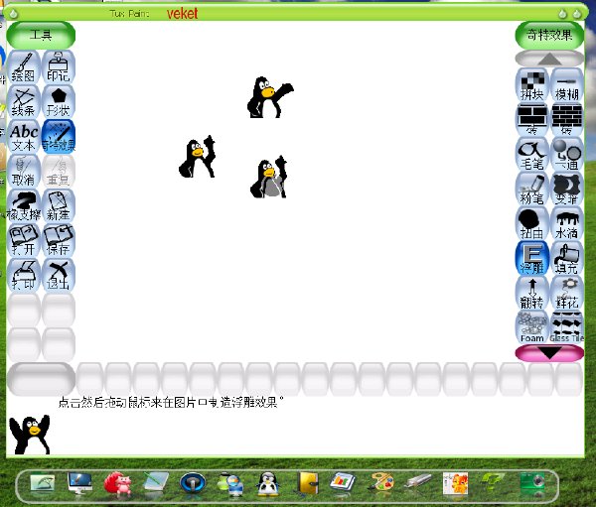
Task: Save the drawing with 保存
Action: coord(59,240)
